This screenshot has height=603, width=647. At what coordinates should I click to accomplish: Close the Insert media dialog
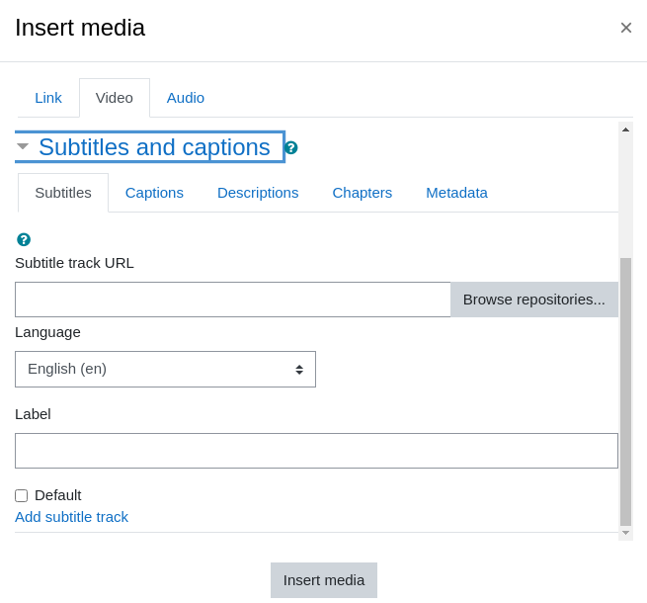coord(626,28)
